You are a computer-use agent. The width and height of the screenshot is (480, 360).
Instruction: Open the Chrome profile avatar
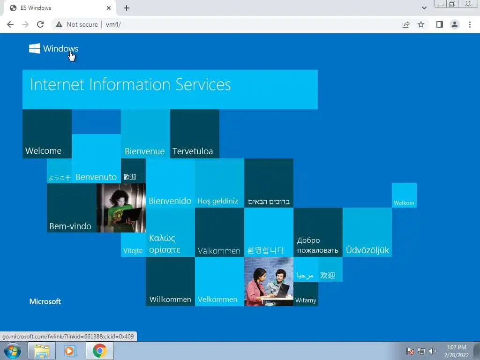455,24
